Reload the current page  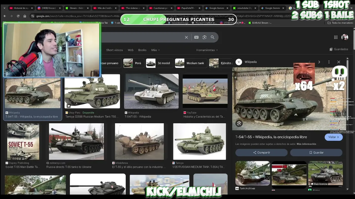point(18,16)
